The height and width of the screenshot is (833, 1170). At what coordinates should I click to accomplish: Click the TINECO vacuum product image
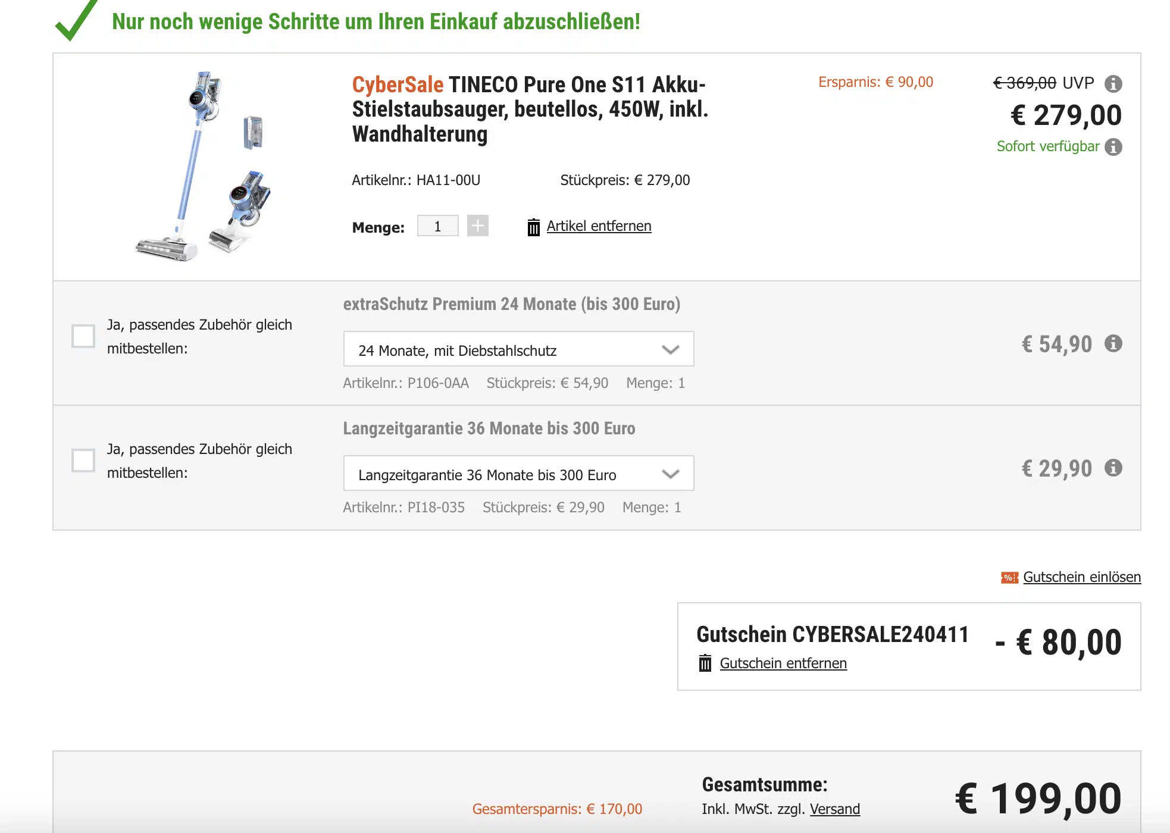coord(203,167)
